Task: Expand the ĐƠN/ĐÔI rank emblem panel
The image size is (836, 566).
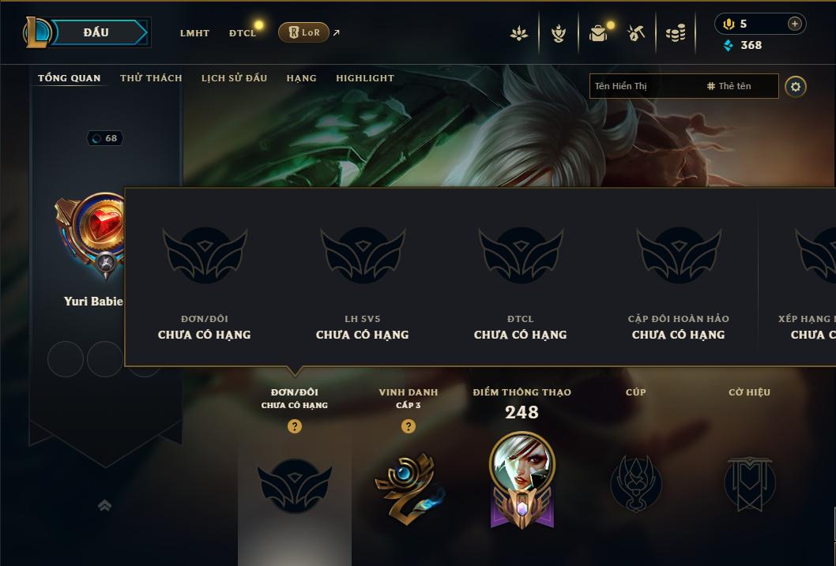Action: tap(294, 485)
